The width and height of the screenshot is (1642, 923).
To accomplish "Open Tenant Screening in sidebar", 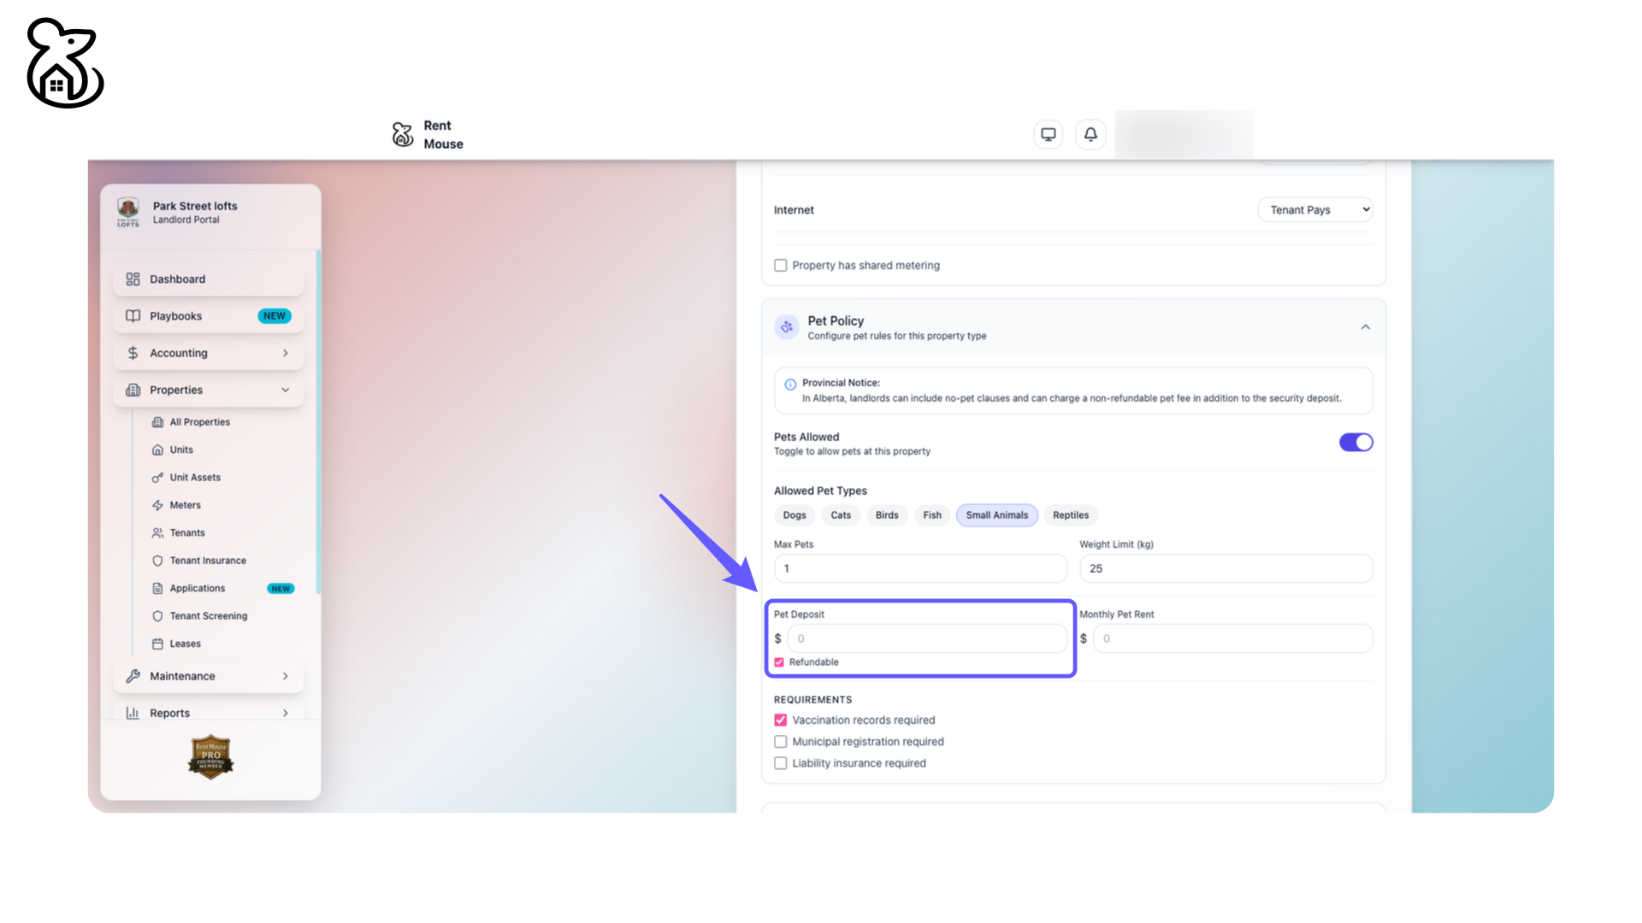I will click(x=208, y=616).
